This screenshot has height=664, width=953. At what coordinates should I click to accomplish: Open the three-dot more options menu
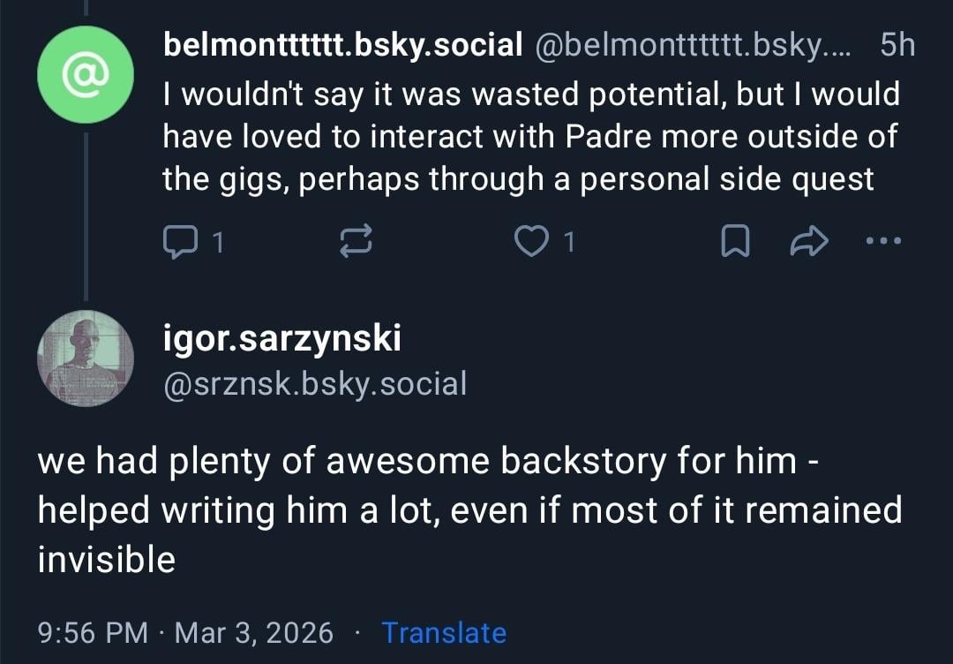click(883, 240)
